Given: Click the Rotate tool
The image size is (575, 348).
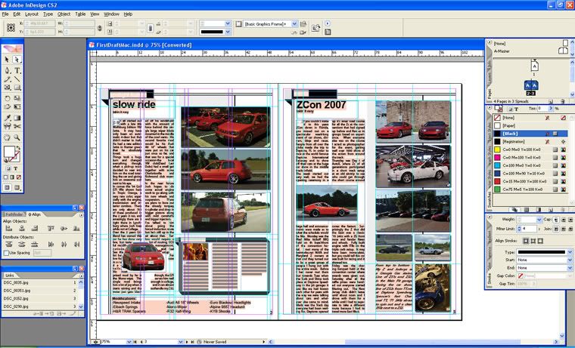Looking at the screenshot, I should tap(8, 98).
